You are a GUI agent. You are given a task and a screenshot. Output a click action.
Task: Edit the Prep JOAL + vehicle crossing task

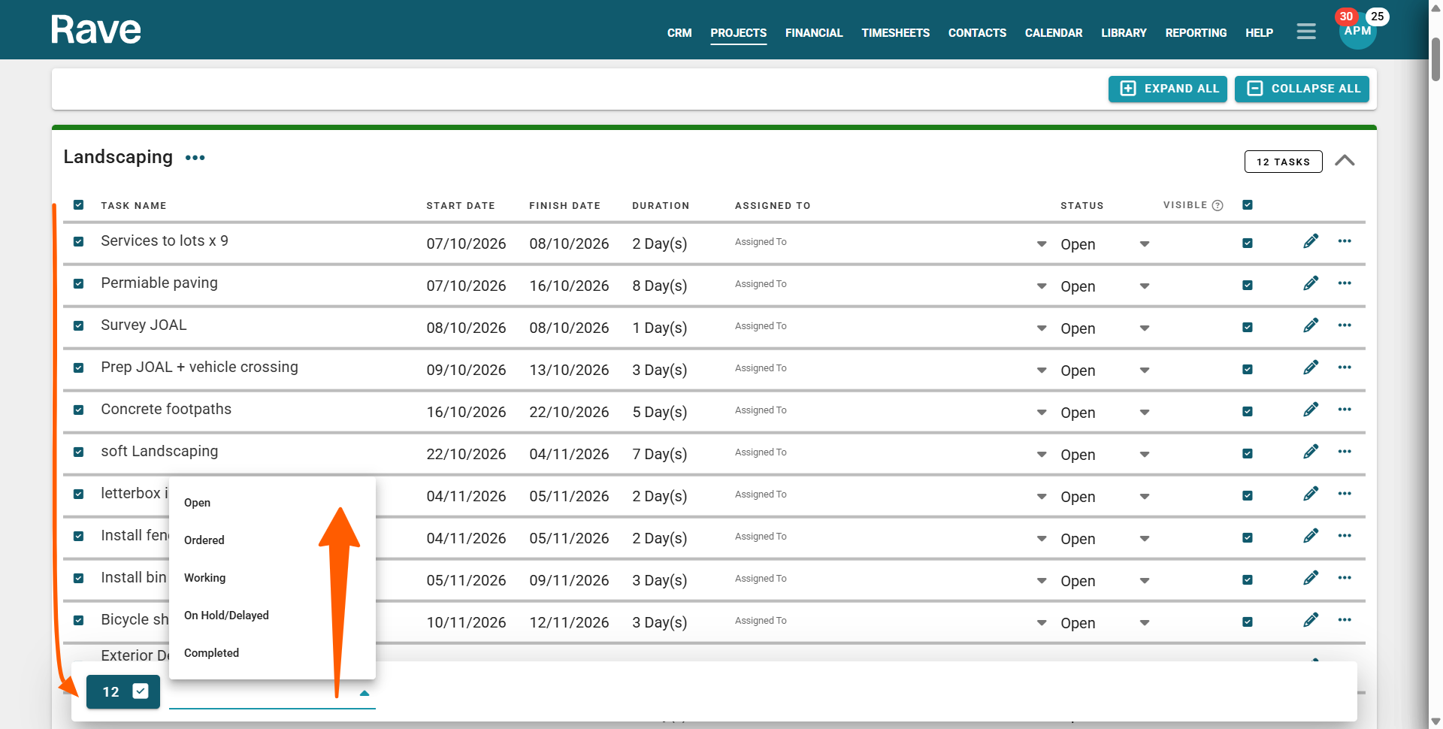click(x=1311, y=368)
